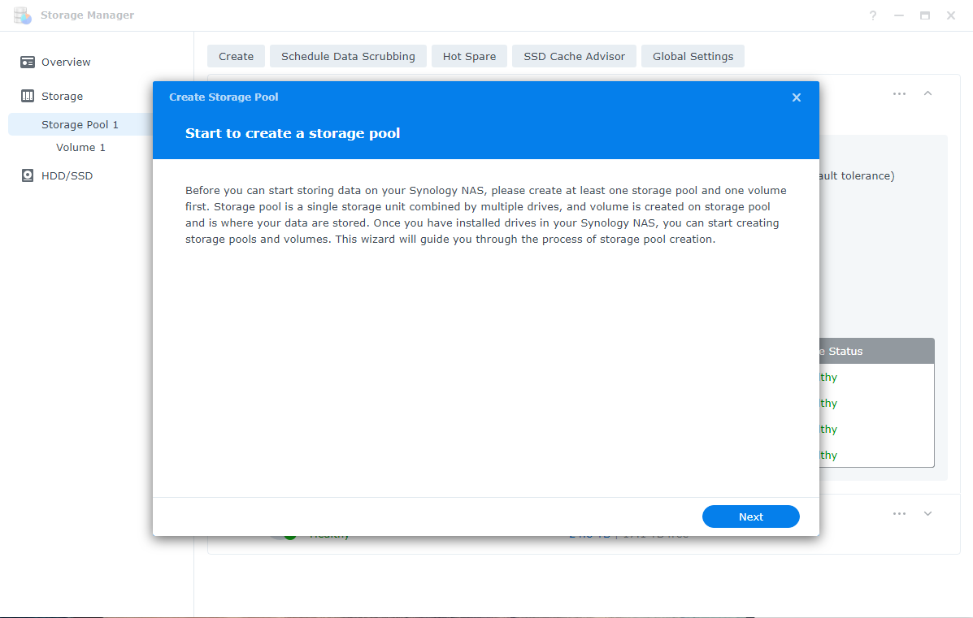
Task: Click the Storage Manager app icon
Action: tap(22, 15)
